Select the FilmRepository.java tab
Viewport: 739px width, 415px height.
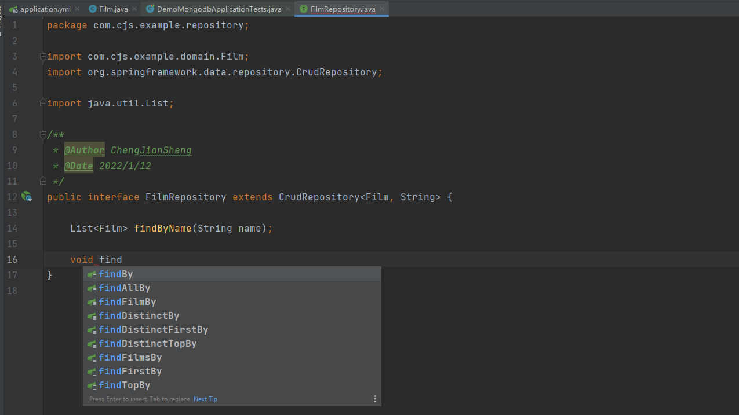pyautogui.click(x=342, y=9)
